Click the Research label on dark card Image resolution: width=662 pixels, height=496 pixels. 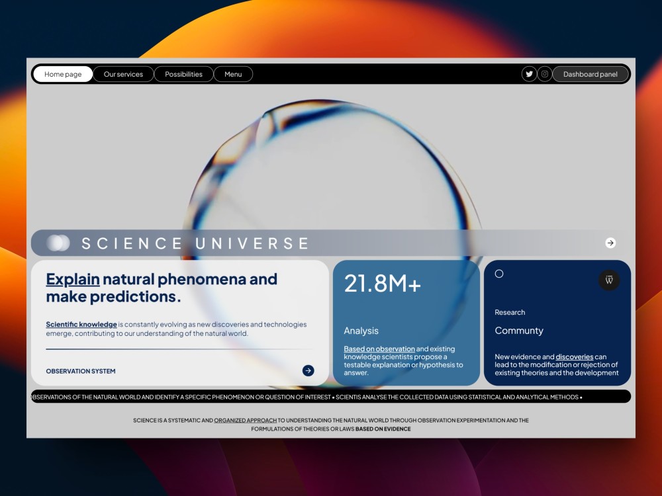[x=510, y=312]
